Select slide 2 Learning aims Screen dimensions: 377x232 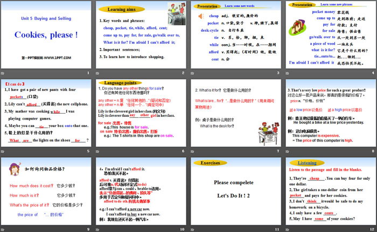(141, 34)
